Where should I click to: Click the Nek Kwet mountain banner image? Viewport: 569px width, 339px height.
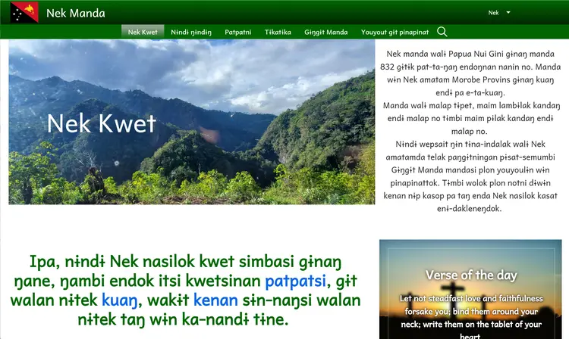coord(192,122)
